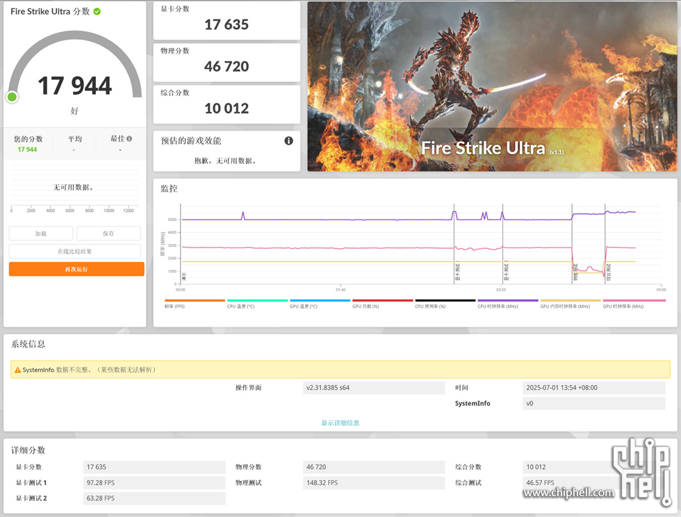Click the 监控 section heading
This screenshot has height=517, width=681.
pyautogui.click(x=169, y=188)
